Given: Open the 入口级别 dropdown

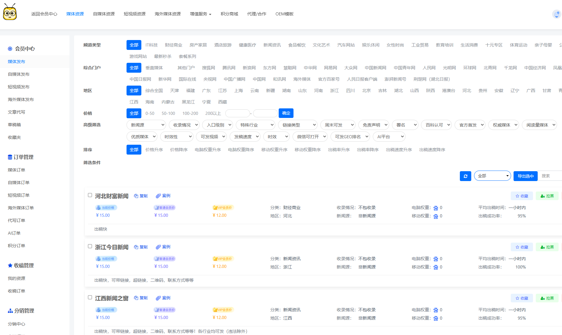Looking at the screenshot, I should tap(218, 125).
